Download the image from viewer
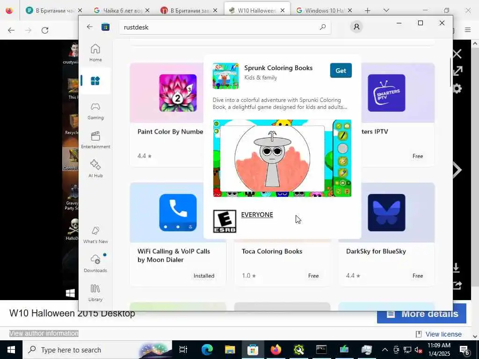The image size is (479, 359). pyautogui.click(x=457, y=268)
